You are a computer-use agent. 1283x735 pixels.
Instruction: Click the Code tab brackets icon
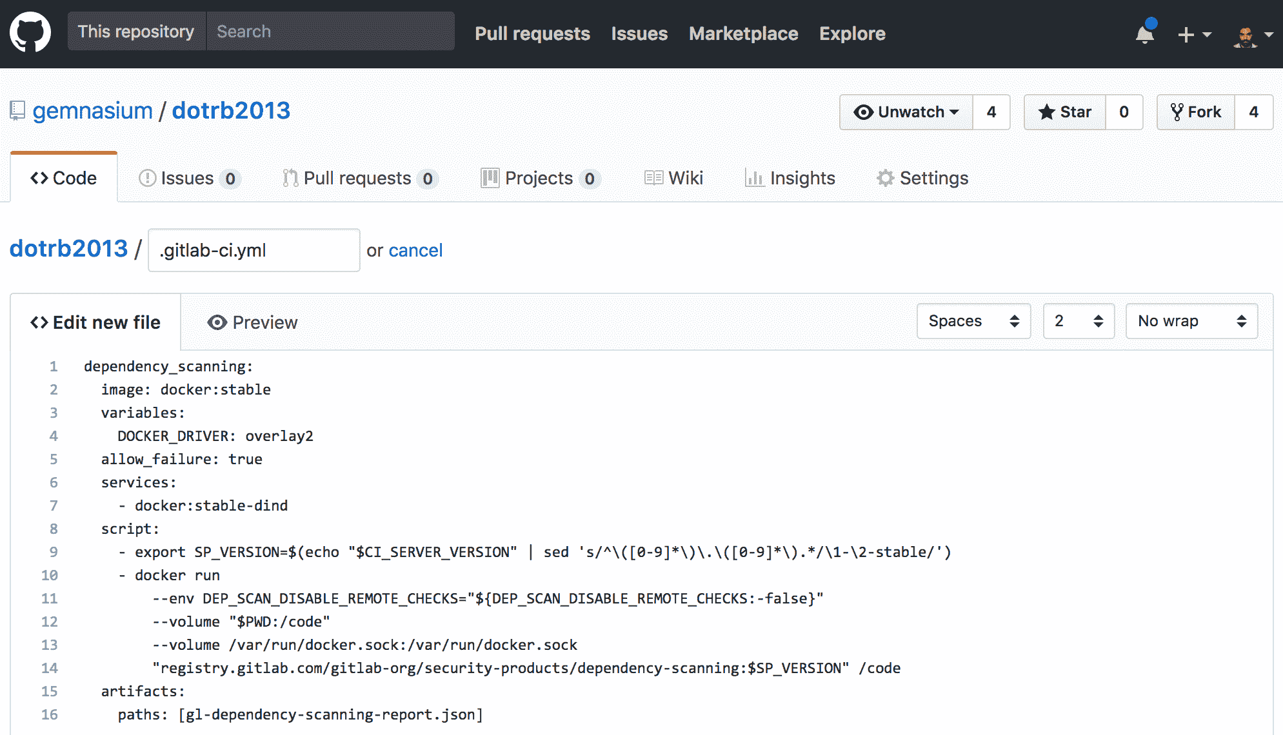coord(39,178)
